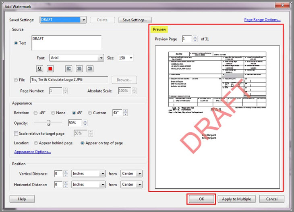Click the Save Settings button

click(135, 20)
